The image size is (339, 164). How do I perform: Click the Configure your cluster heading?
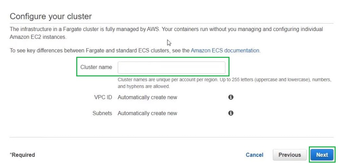point(51,16)
